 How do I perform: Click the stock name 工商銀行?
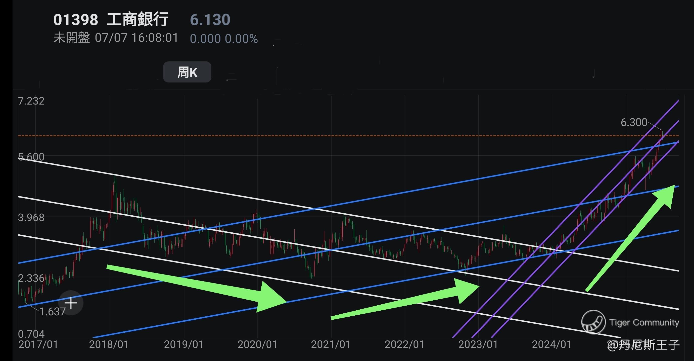[x=138, y=19]
